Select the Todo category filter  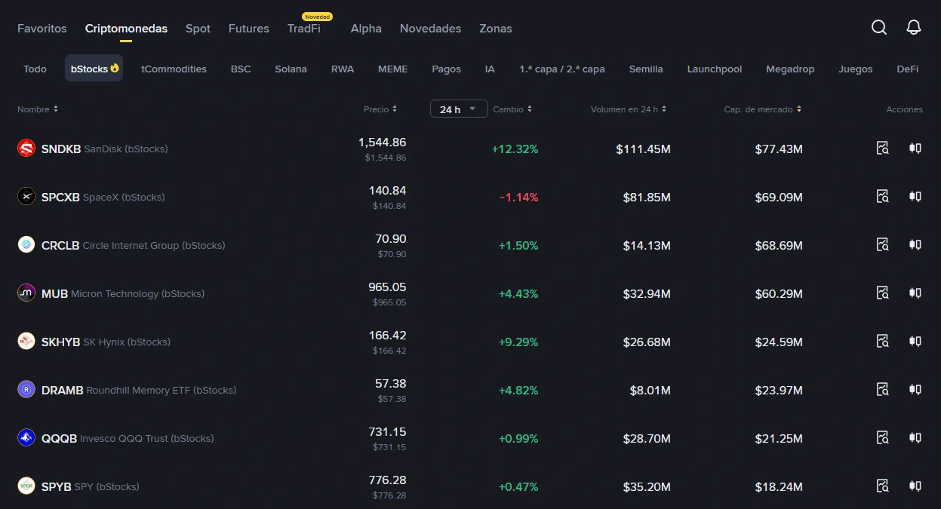point(35,69)
